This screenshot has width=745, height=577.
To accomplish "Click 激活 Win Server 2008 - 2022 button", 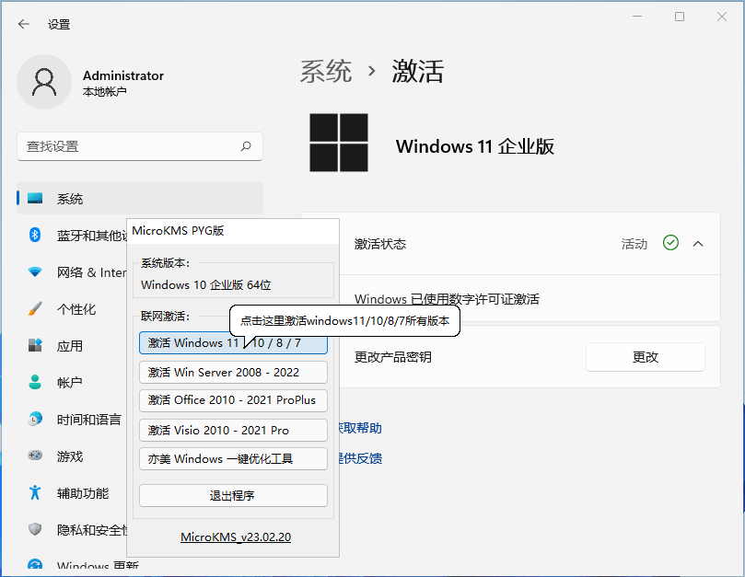I will 233,372.
